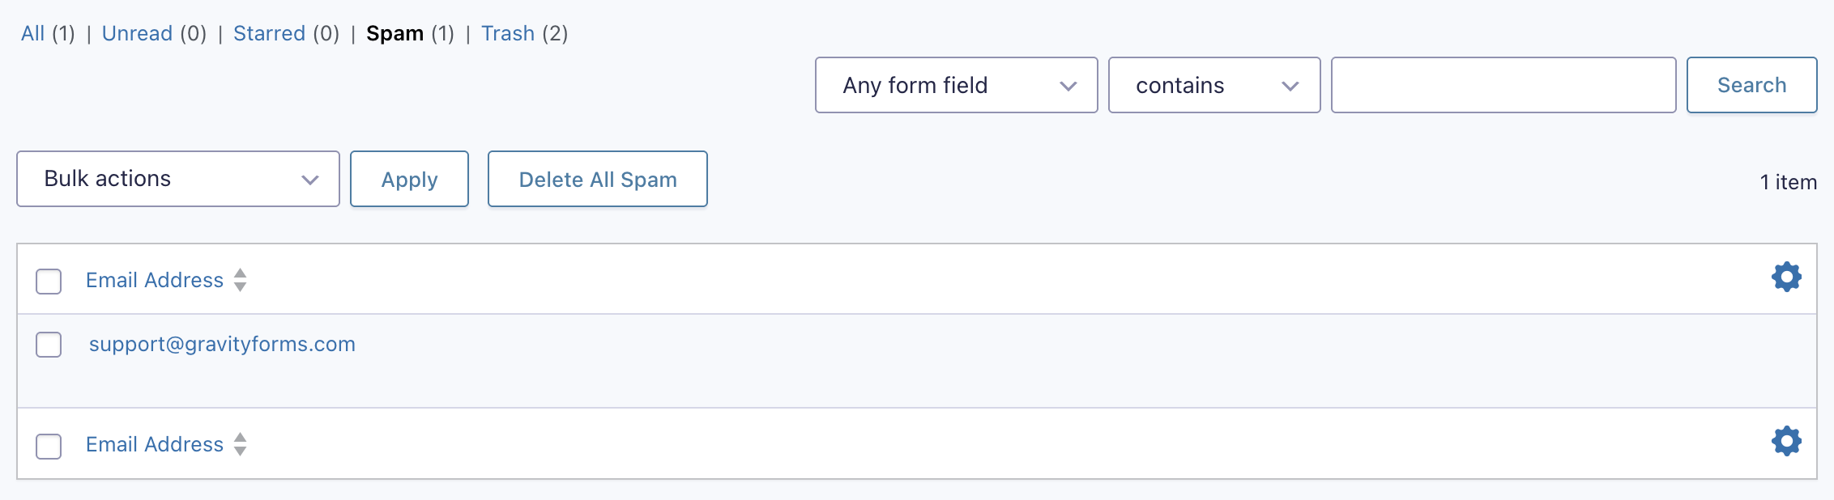Click Delete All Spam button
Screen dimensions: 1834x500
[597, 179]
